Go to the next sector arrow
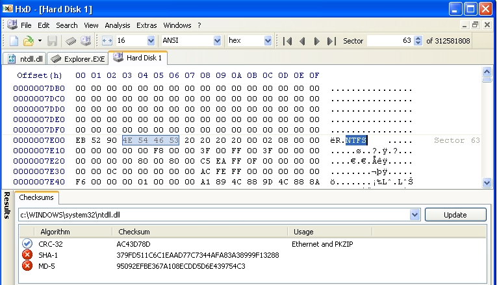 317,41
